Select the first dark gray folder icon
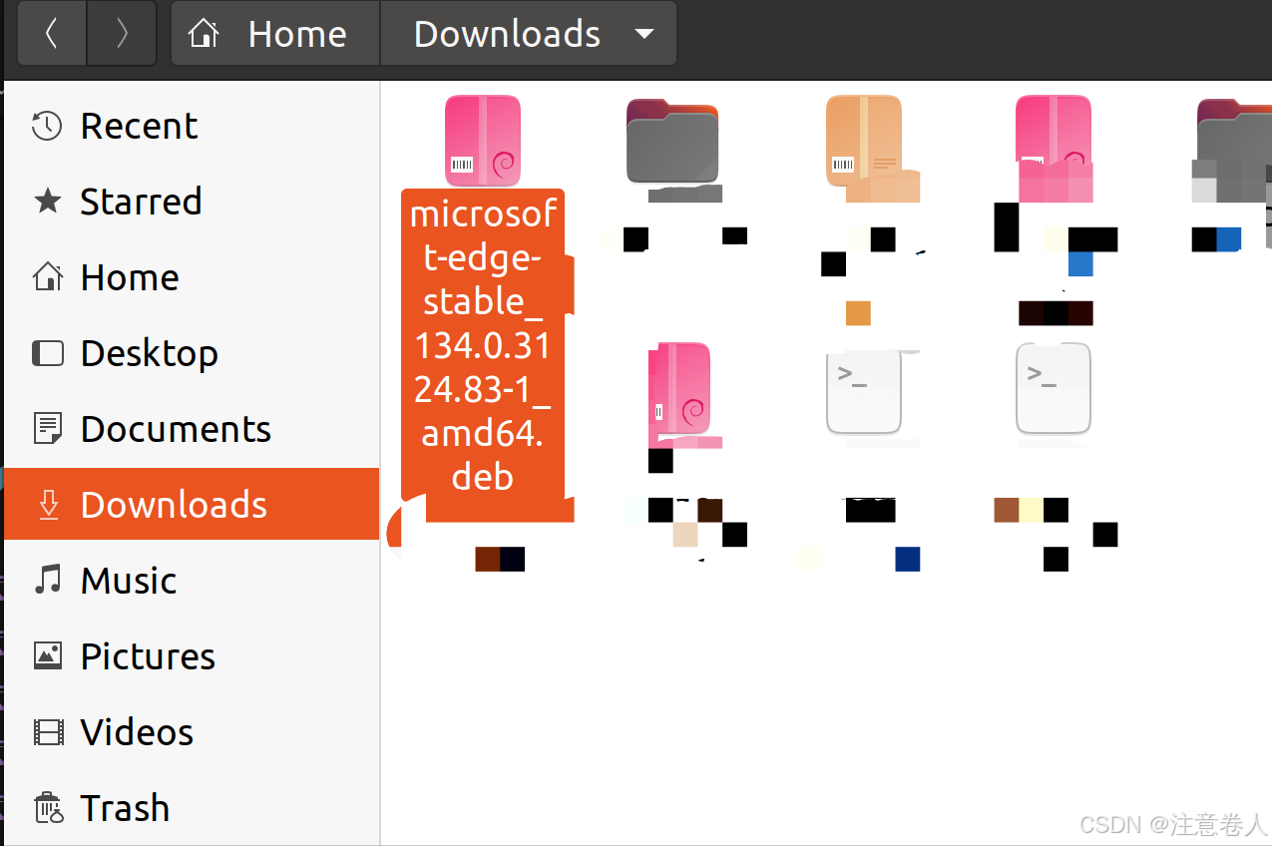The width and height of the screenshot is (1272, 846). (672, 142)
